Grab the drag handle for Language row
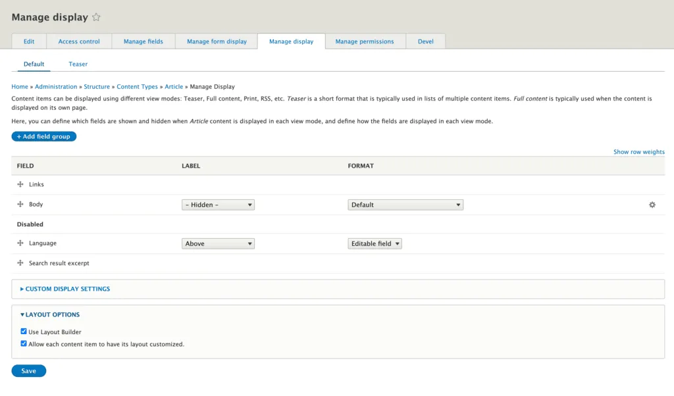 tap(20, 243)
